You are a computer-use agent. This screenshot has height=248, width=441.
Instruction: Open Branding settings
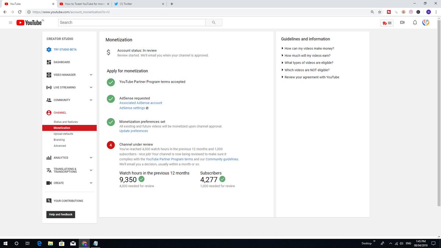[x=59, y=140]
